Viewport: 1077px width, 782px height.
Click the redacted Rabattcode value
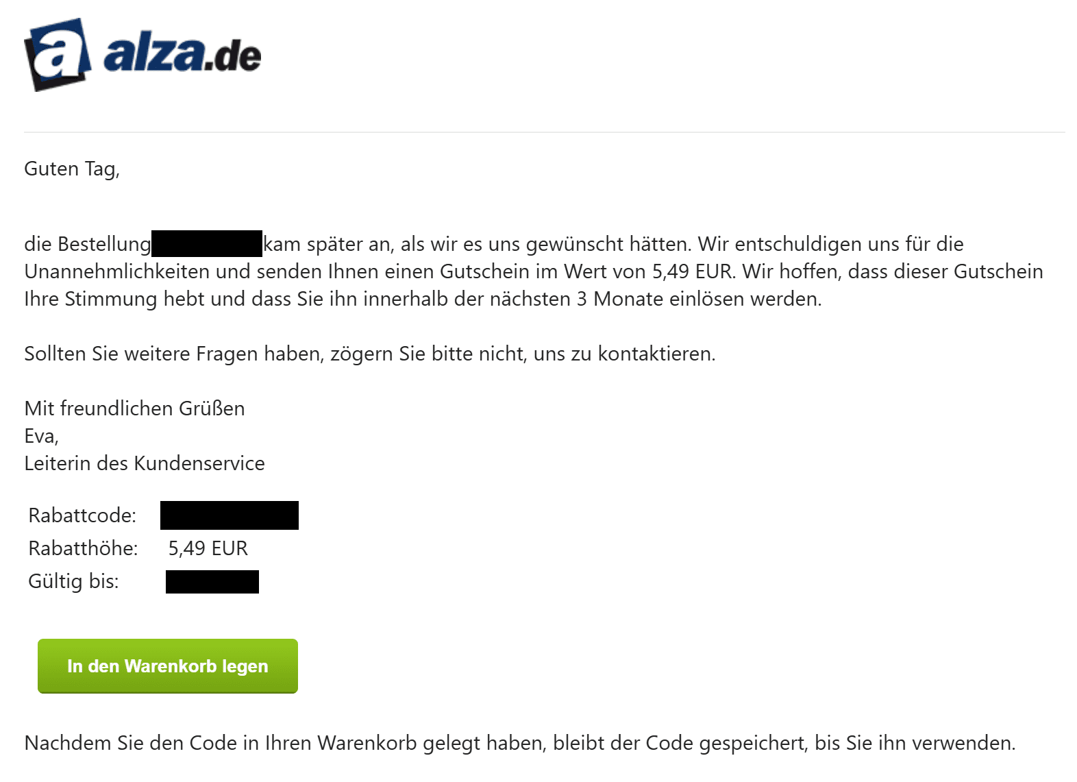tap(229, 515)
